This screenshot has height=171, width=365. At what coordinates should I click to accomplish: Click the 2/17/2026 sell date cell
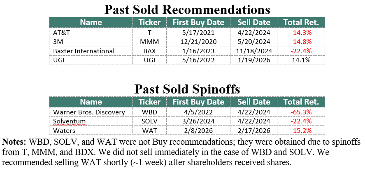[x=254, y=131]
